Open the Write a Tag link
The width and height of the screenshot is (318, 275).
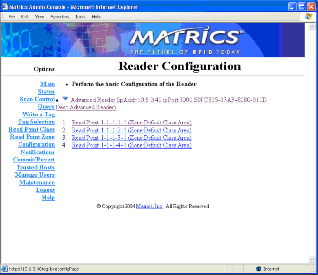tap(39, 115)
